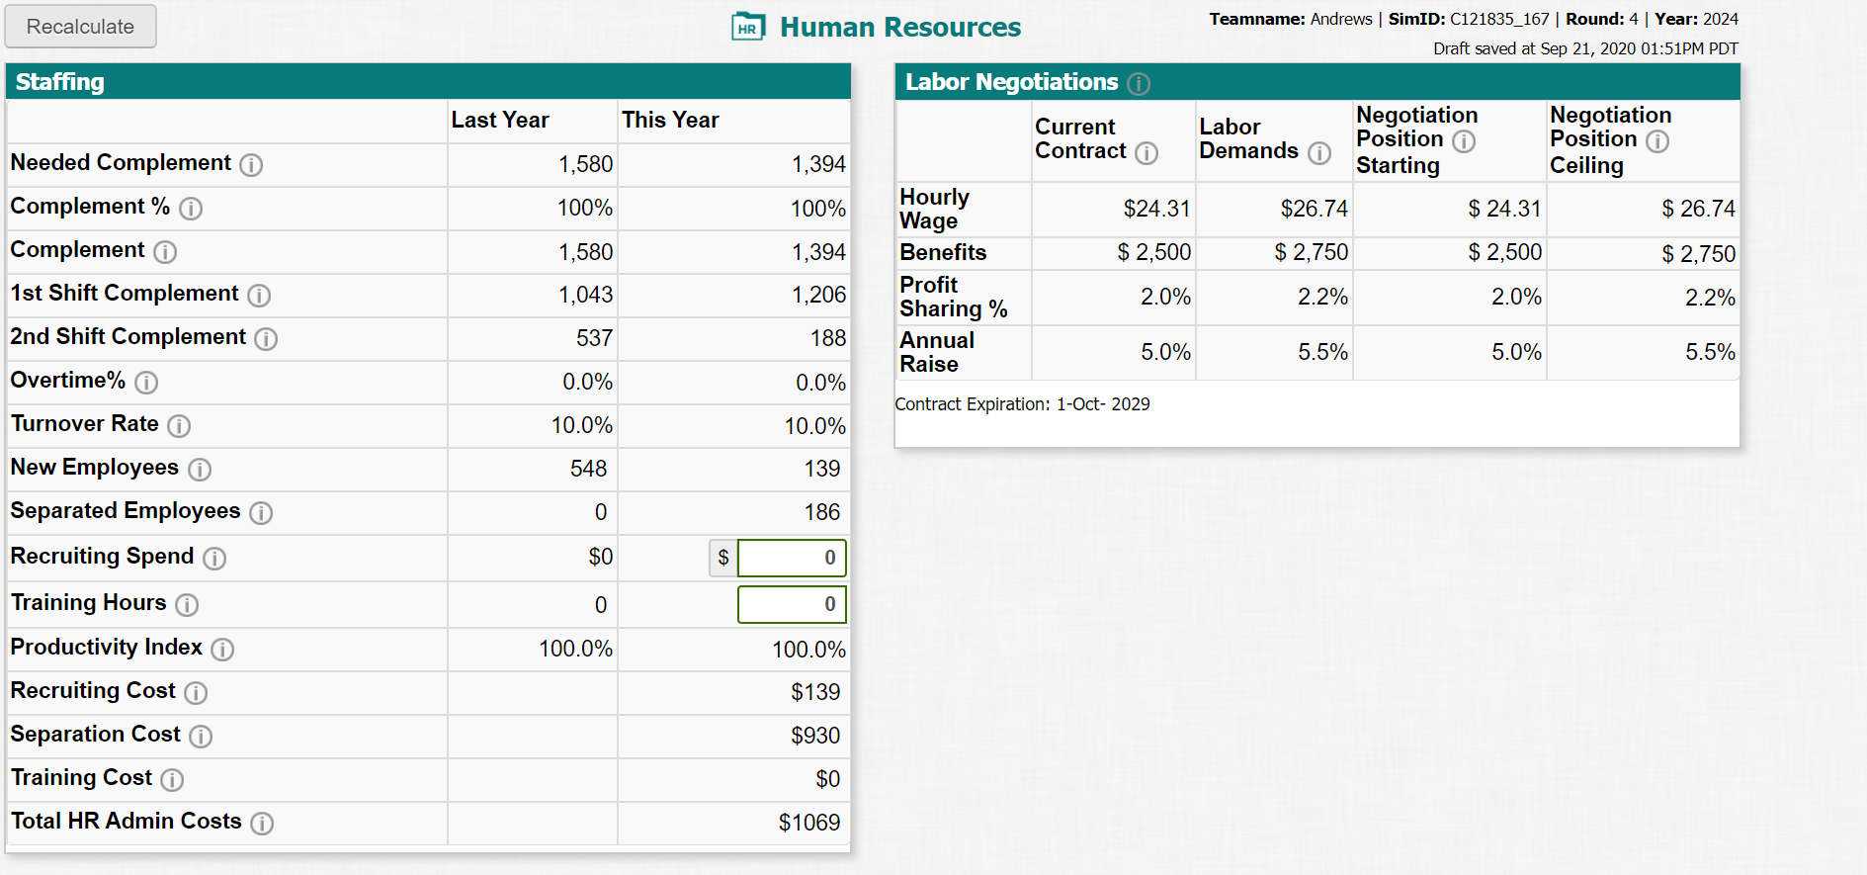Viewport: 1867px width, 875px height.
Task: Focus the Training Hours input field
Action: pos(792,604)
